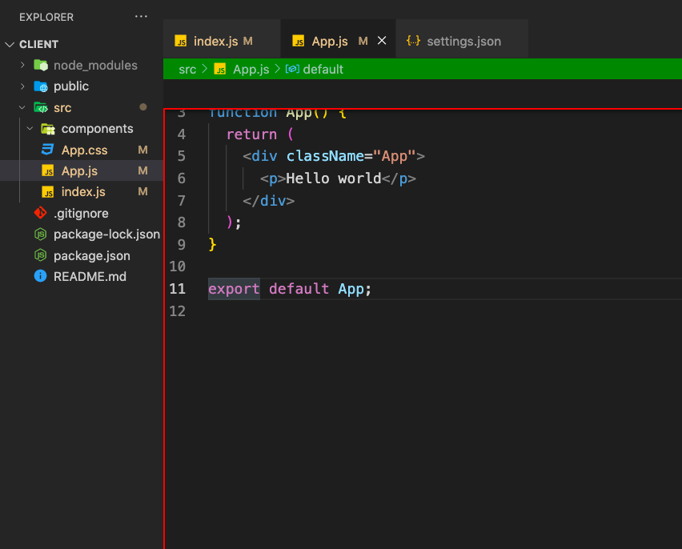The image size is (682, 549).
Task: Click the public folder globe icon
Action: tap(41, 86)
